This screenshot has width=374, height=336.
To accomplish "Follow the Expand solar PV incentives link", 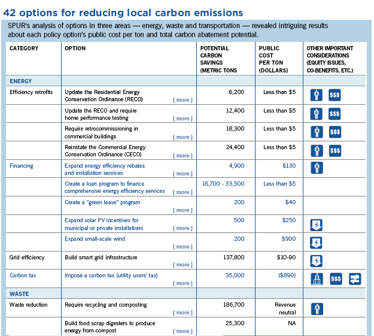I will [x=104, y=224].
